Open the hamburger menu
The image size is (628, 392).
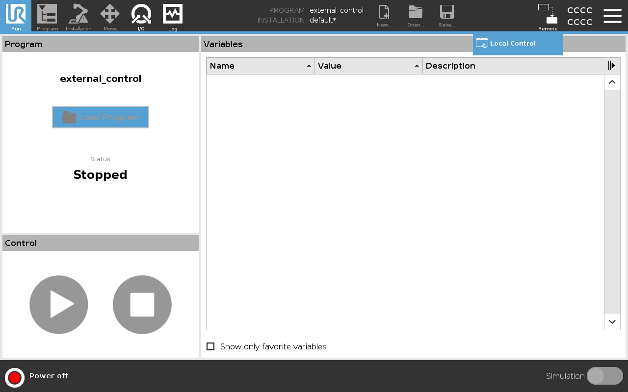tap(612, 16)
